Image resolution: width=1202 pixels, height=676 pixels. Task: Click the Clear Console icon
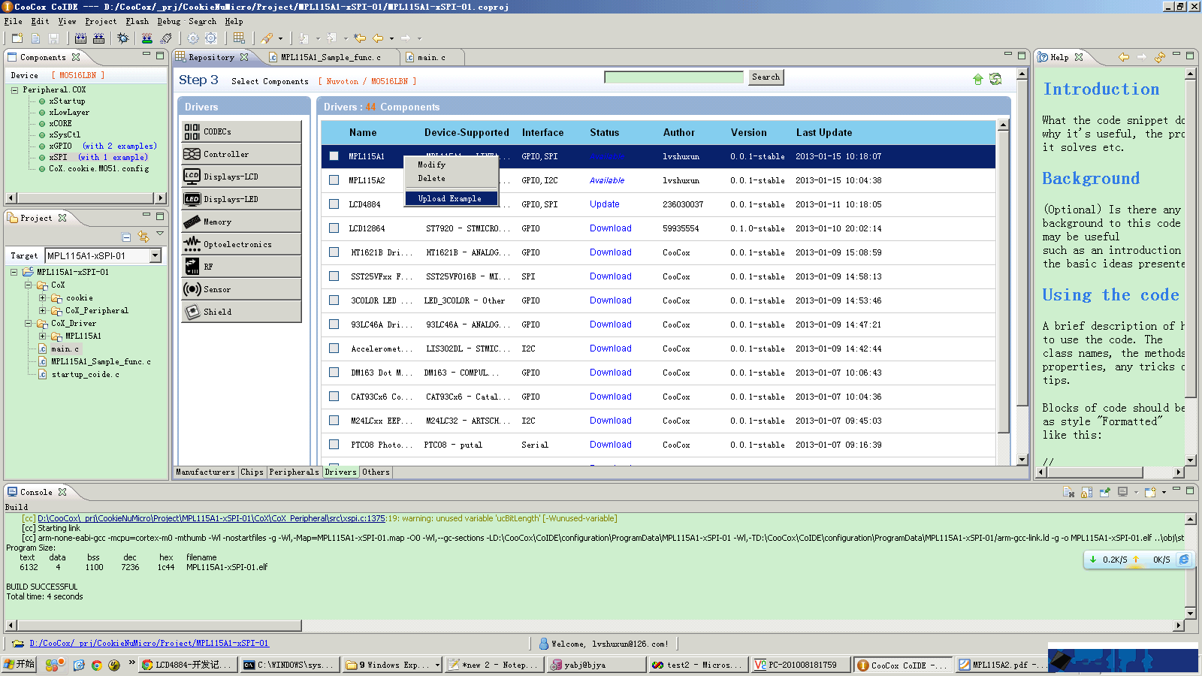click(1069, 492)
